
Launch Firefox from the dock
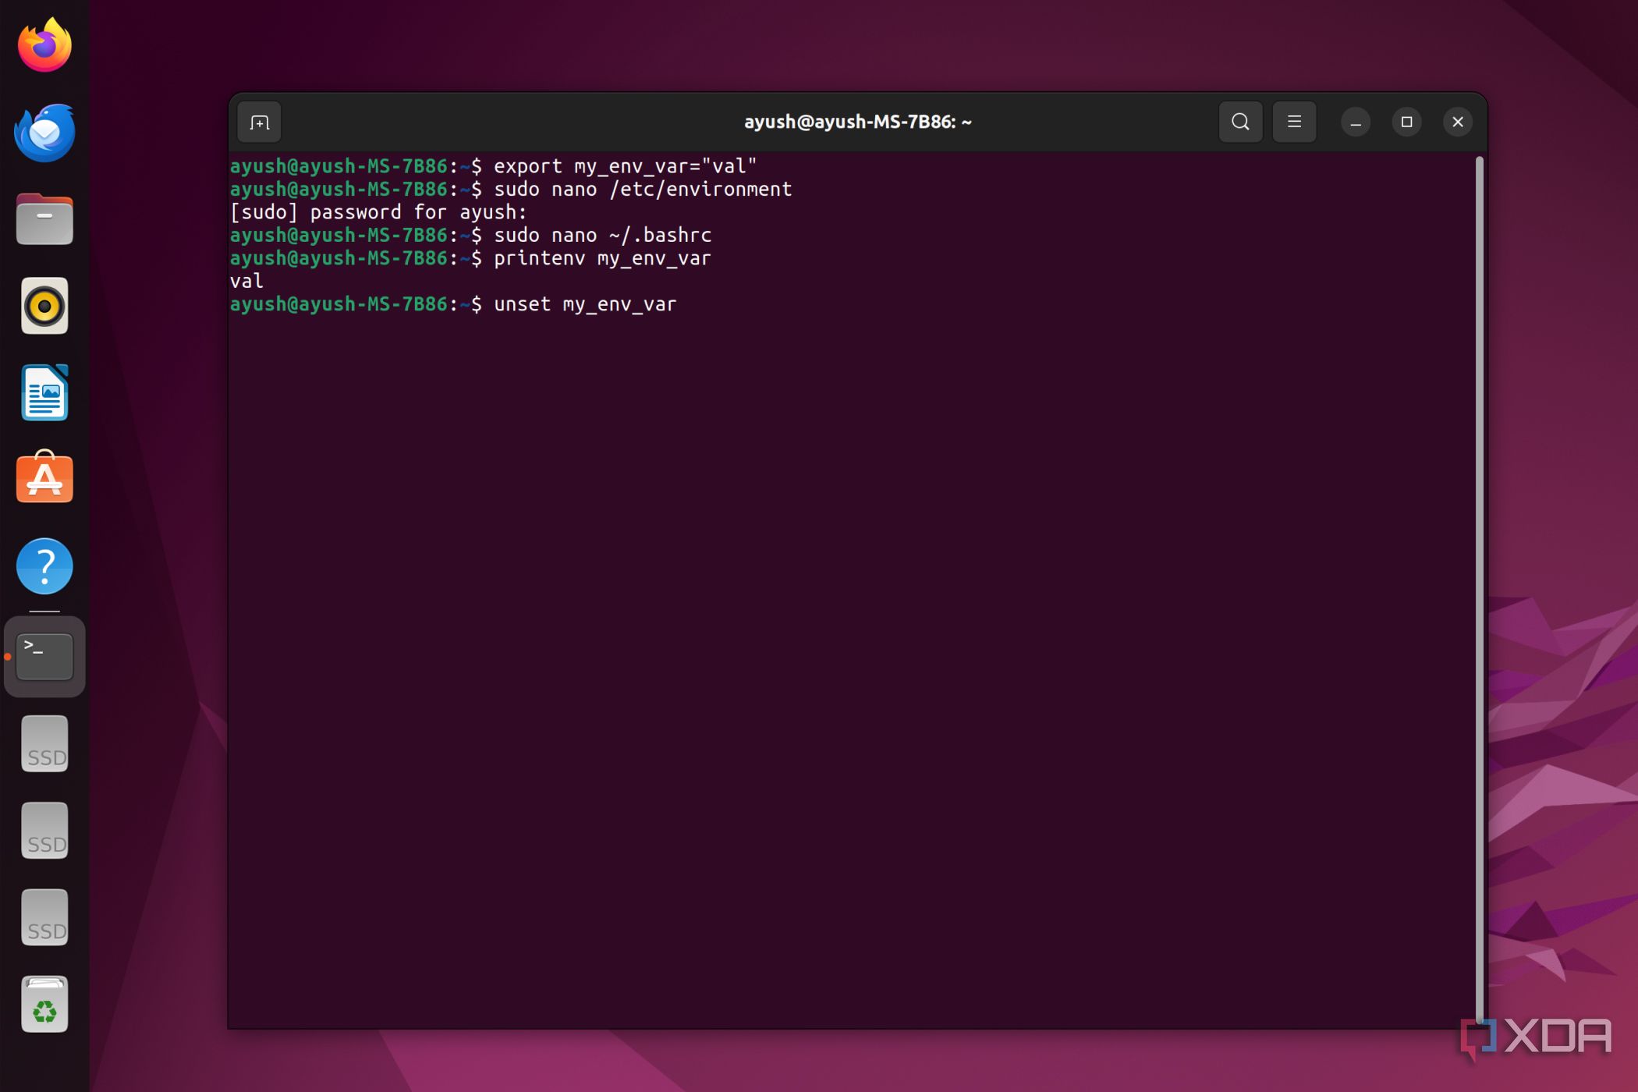pos(44,45)
